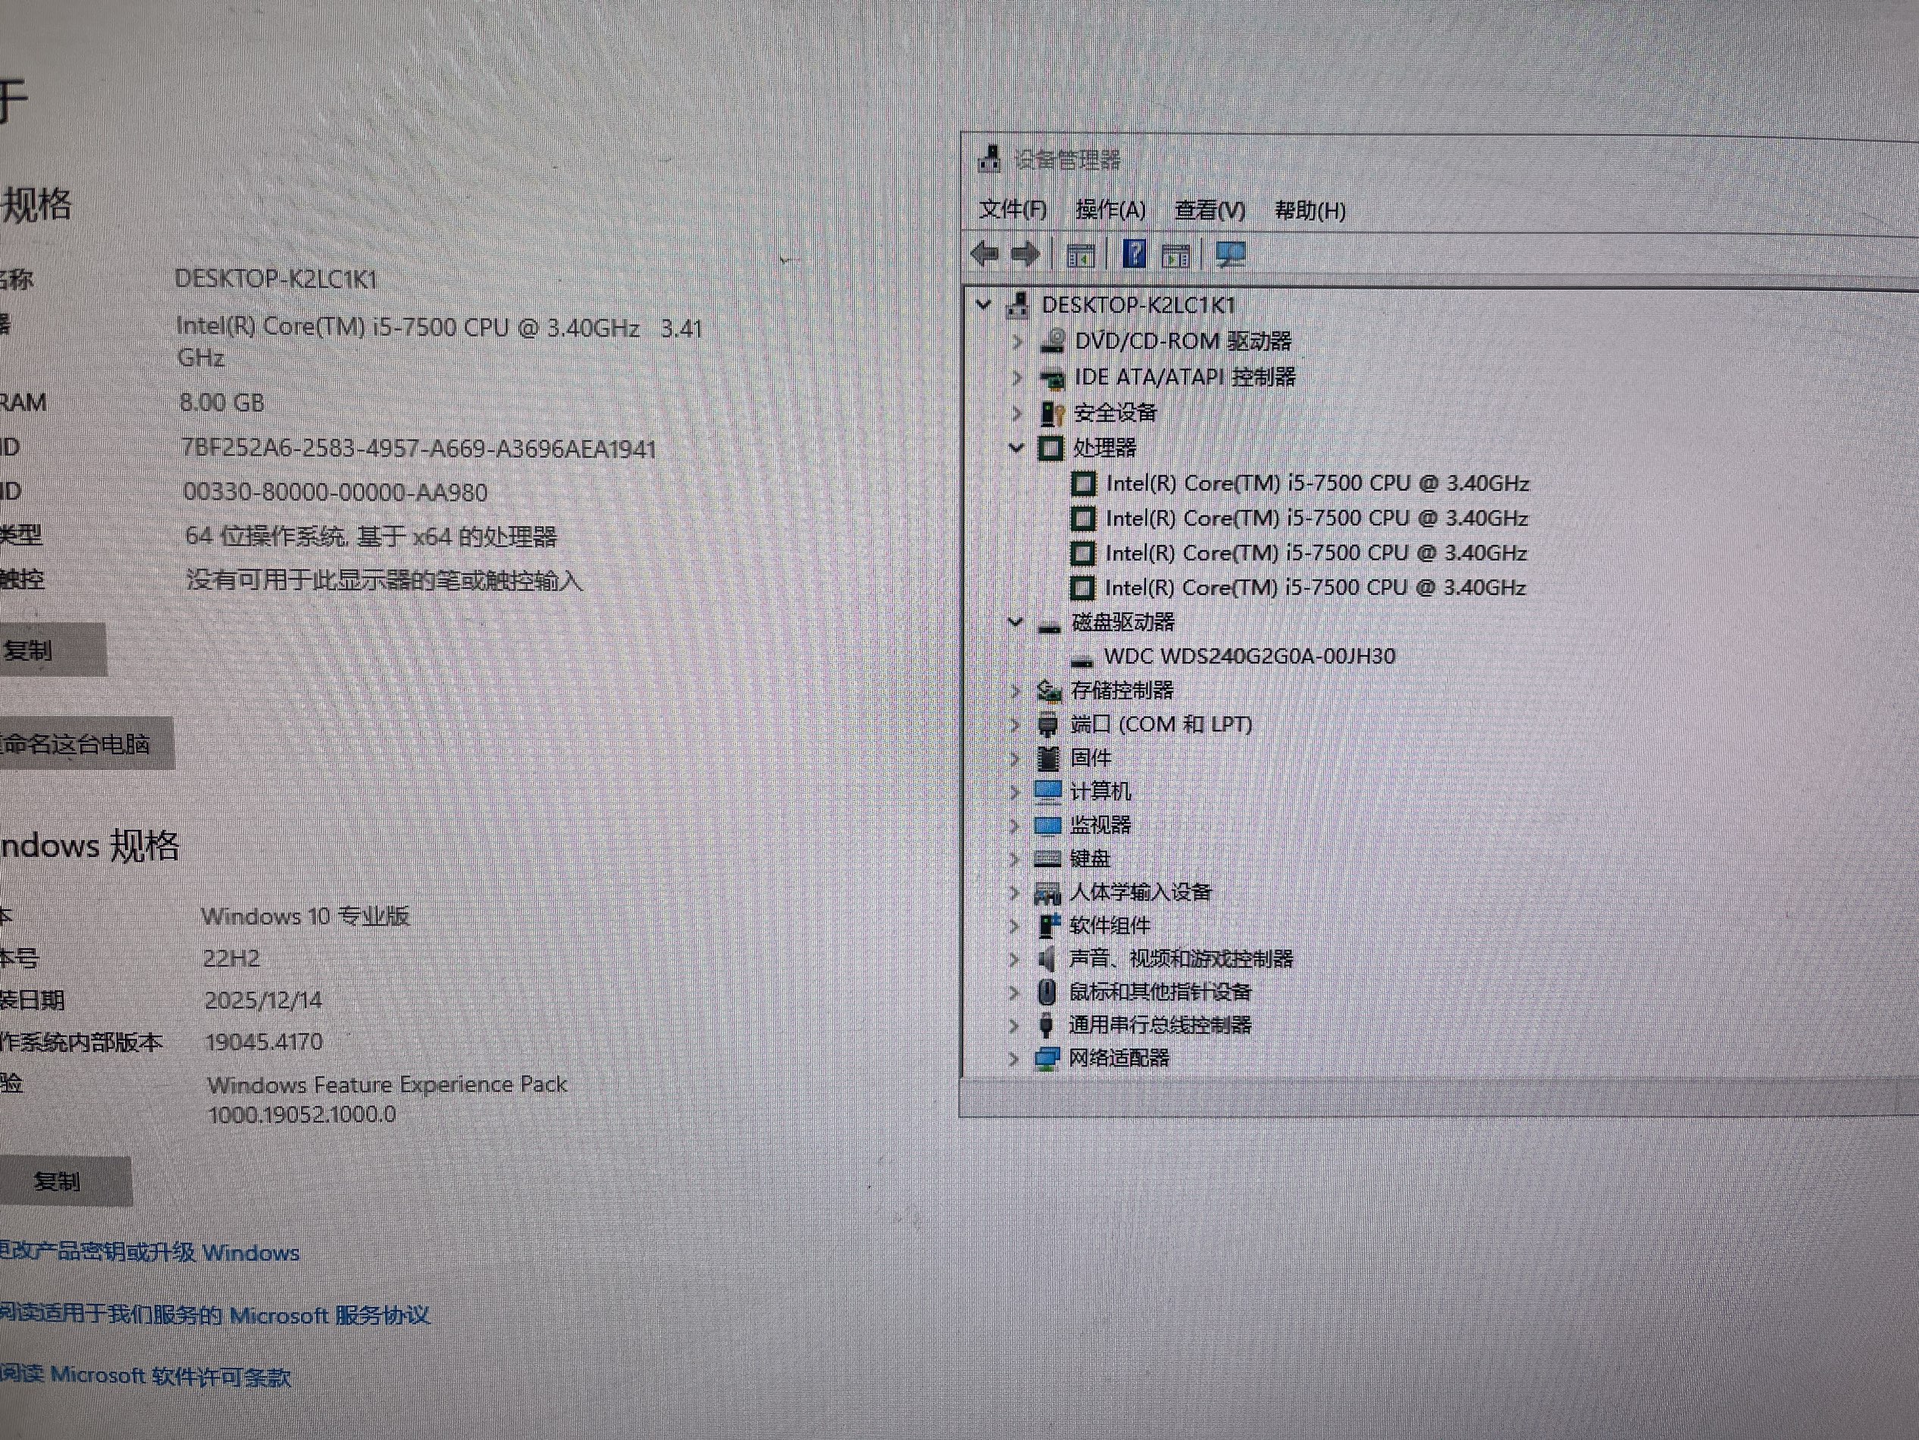Open 更改产品密钥或升级 Windows link
This screenshot has height=1440, width=1919.
click(149, 1252)
